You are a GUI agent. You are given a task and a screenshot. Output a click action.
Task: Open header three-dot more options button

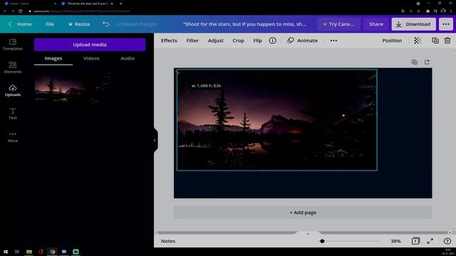click(446, 24)
